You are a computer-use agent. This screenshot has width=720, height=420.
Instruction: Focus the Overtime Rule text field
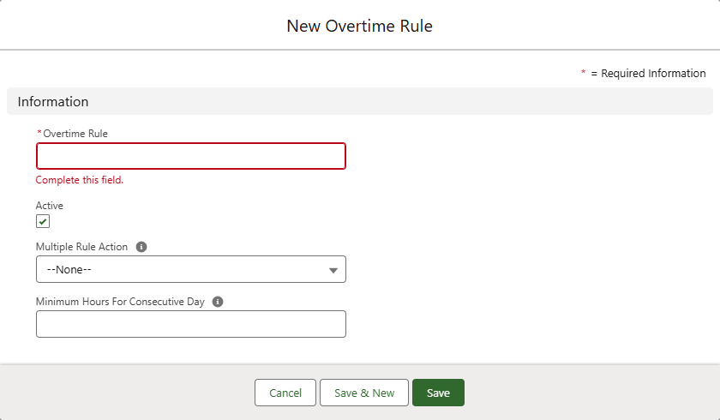point(190,156)
